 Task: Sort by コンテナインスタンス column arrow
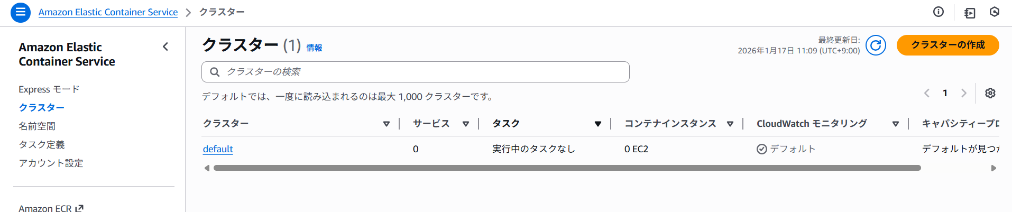[x=730, y=124]
